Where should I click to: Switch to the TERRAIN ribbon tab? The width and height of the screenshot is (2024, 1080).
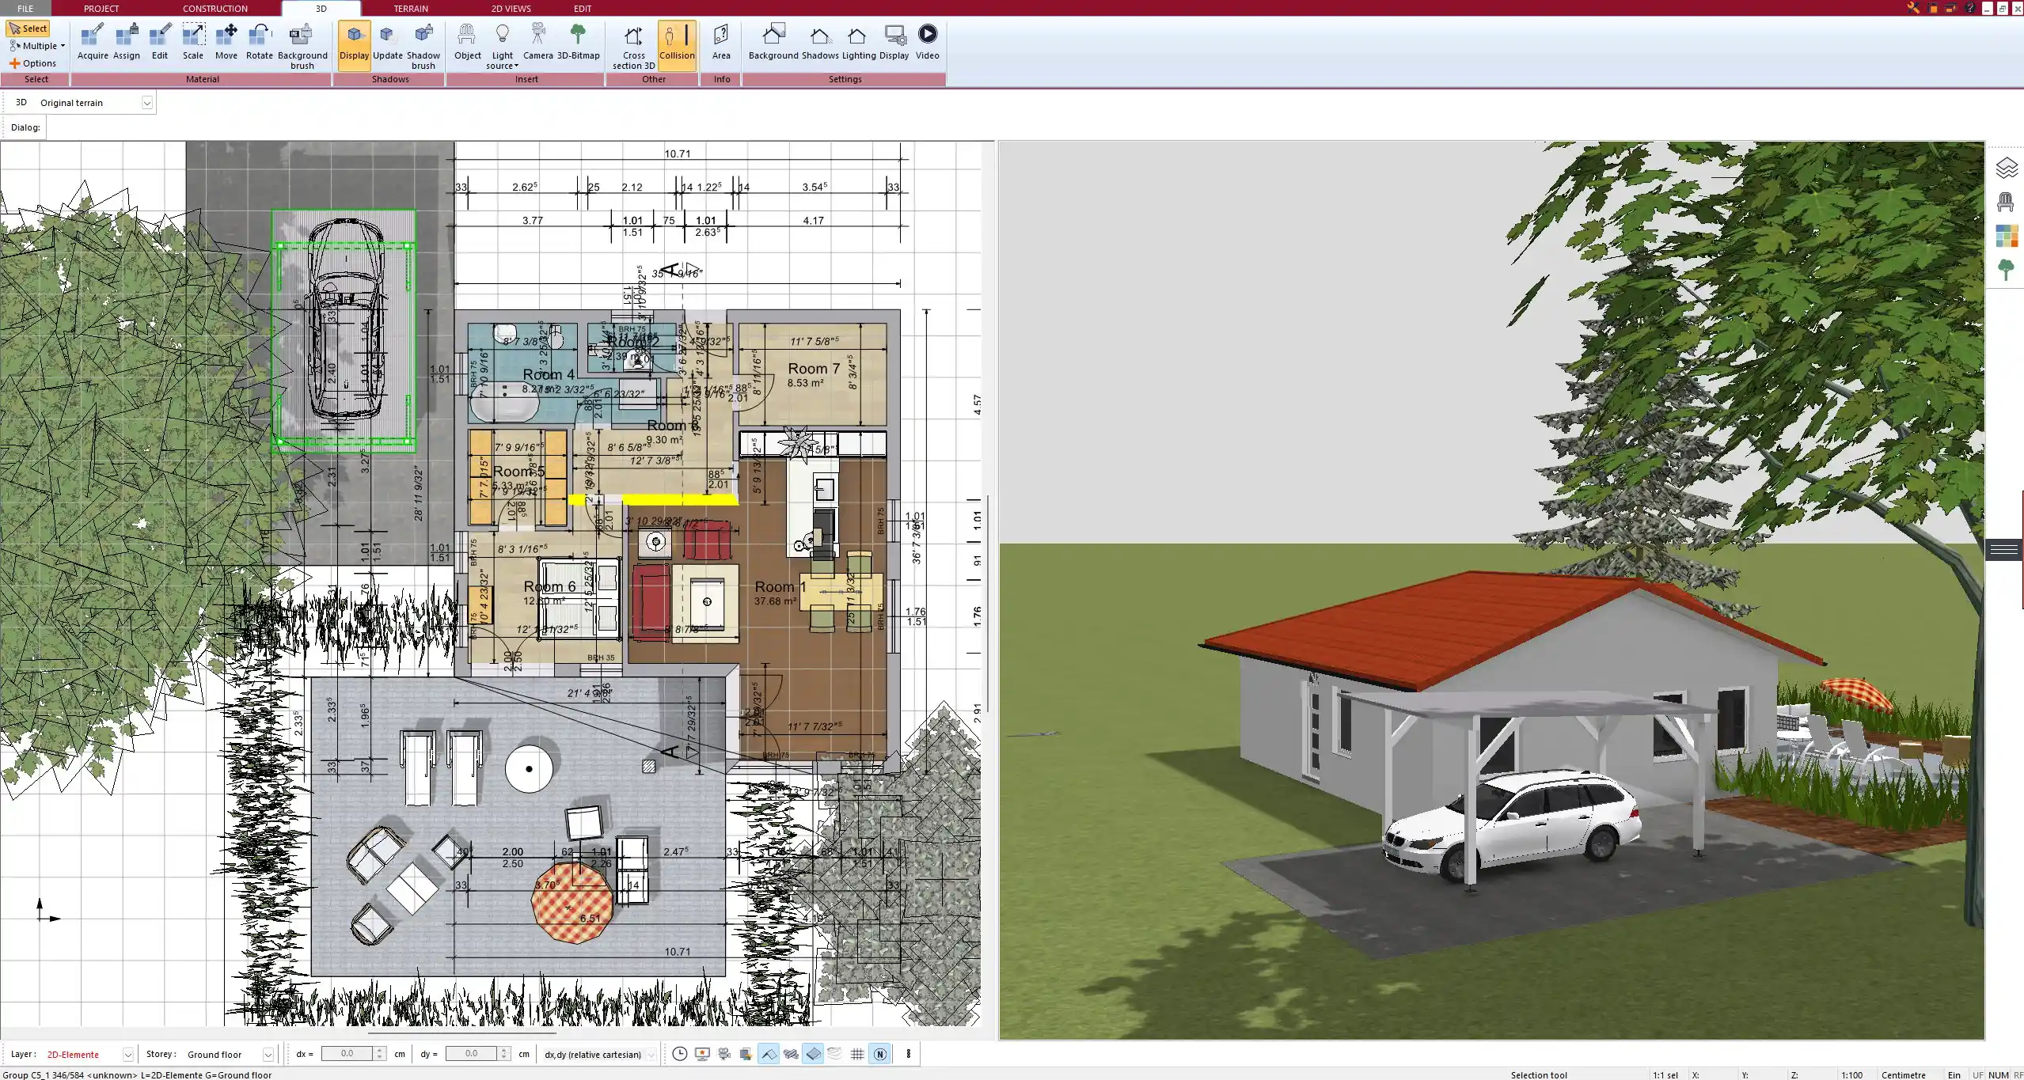409,8
